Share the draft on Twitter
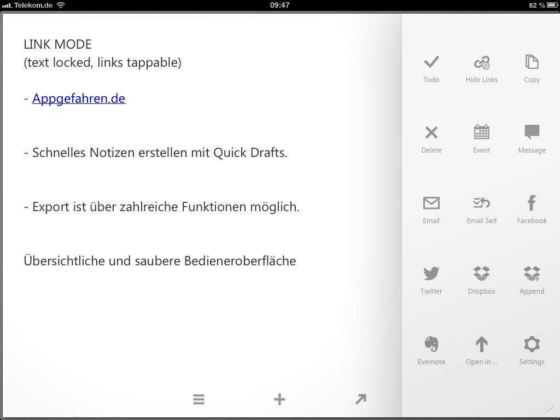 (x=431, y=274)
